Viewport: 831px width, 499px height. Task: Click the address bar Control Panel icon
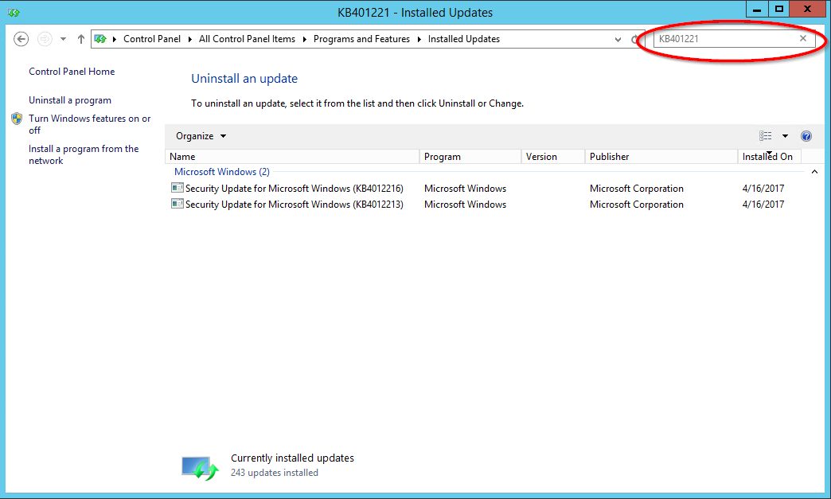pos(100,39)
